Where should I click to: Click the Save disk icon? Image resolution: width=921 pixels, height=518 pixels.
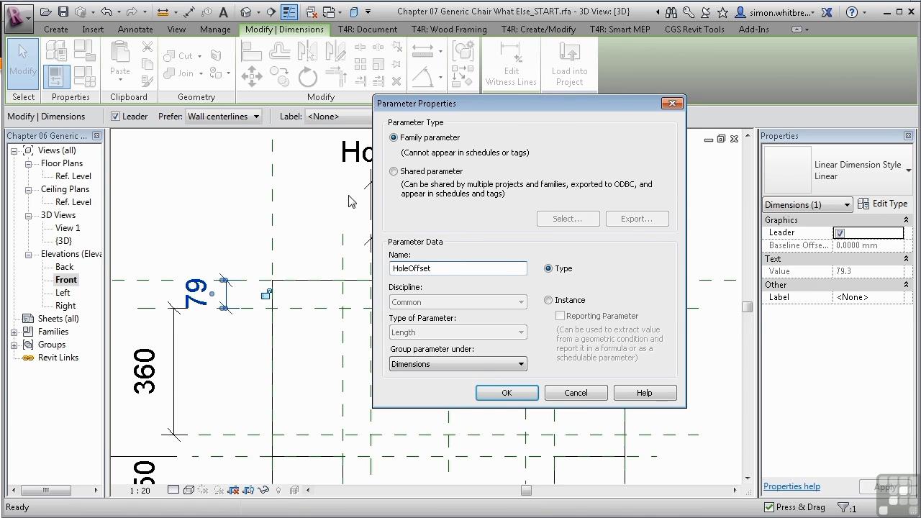point(63,12)
